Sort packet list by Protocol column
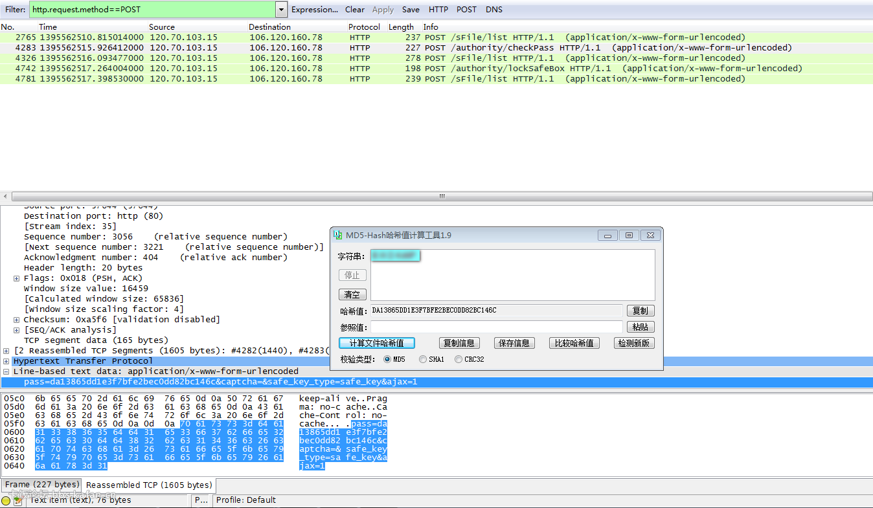Viewport: 873px width, 508px height. (x=365, y=27)
